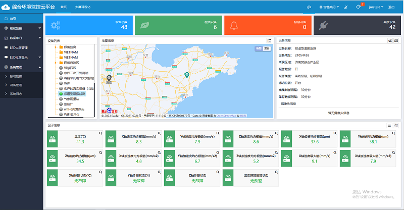The width and height of the screenshot is (404, 210).
Task: Open the 大屏可视化 top tab
Action: (83, 7)
